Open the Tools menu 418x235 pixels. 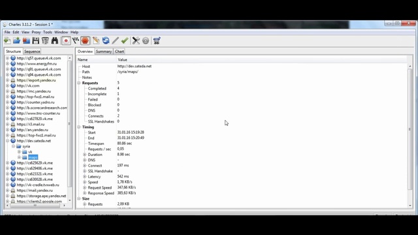point(48,32)
